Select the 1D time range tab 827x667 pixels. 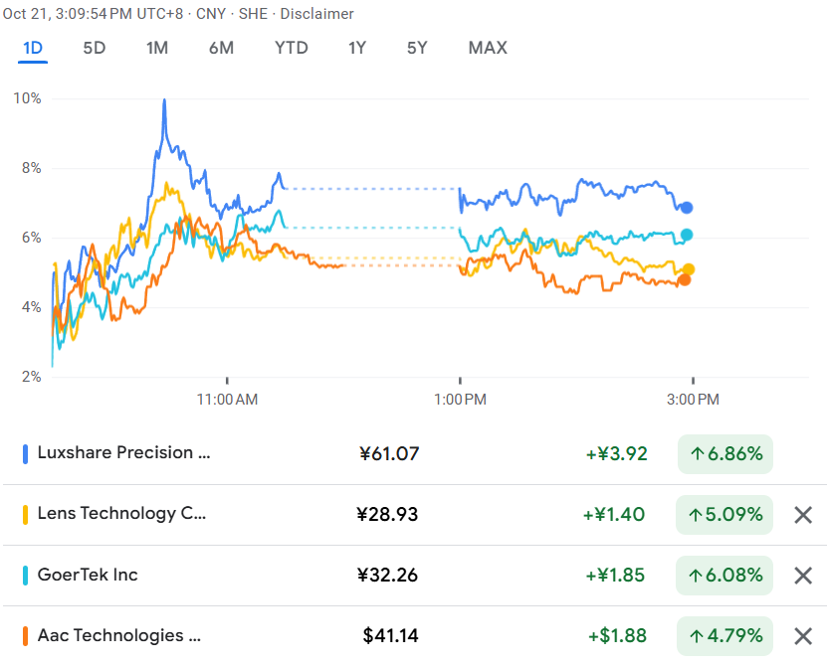tap(33, 48)
